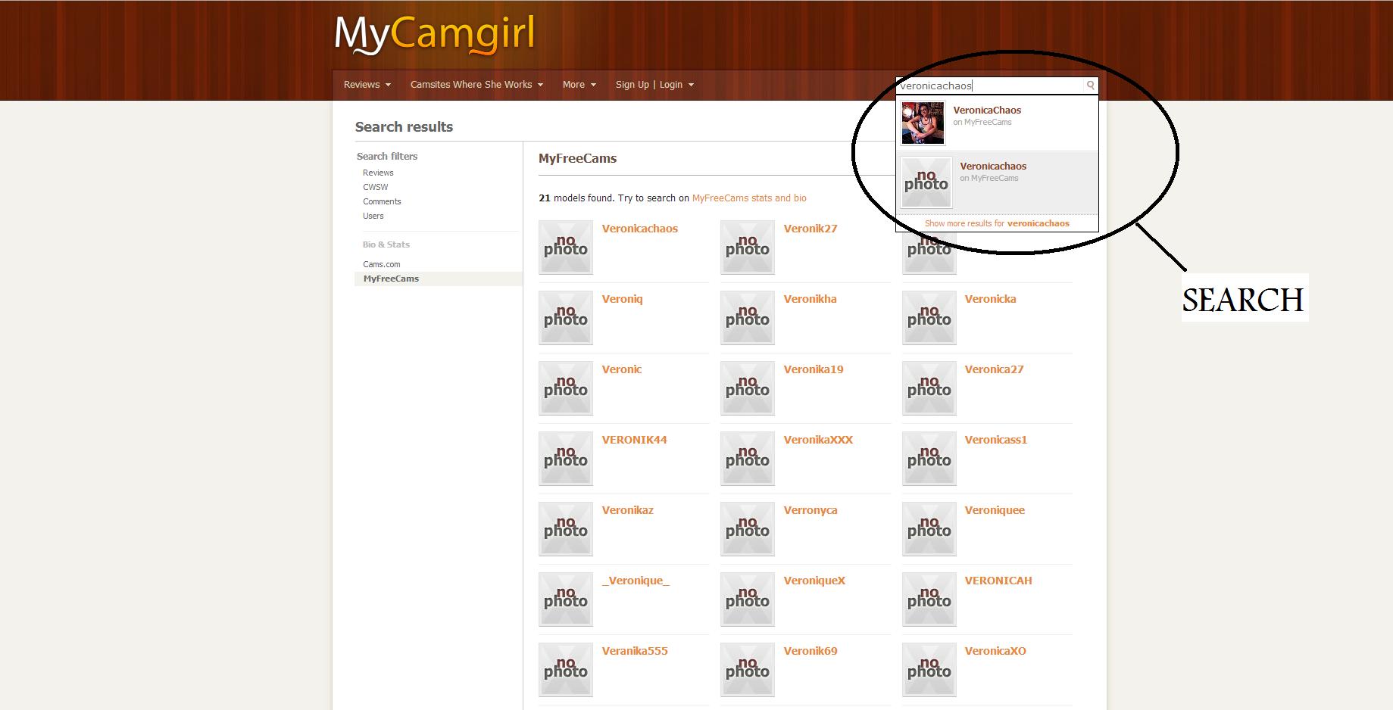Open the Veronik69 model result

(810, 651)
